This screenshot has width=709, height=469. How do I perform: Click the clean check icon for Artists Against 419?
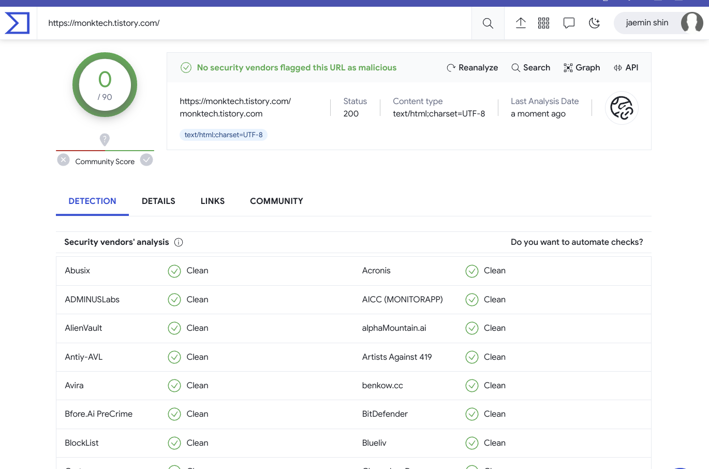coord(471,357)
